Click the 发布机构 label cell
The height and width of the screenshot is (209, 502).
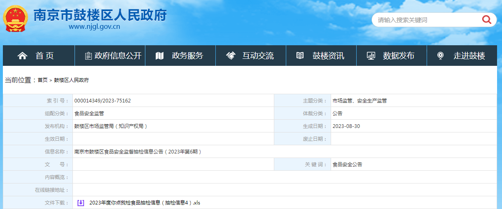point(38,126)
